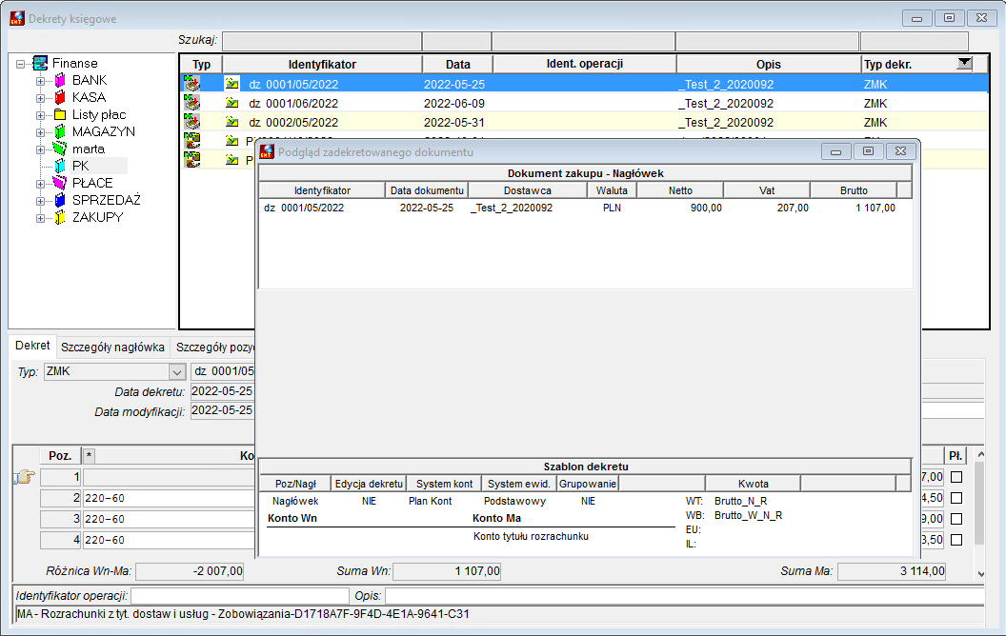This screenshot has width=1006, height=636.
Task: Click the blue SPRZEDAŻ book icon
Action: pos(60,200)
